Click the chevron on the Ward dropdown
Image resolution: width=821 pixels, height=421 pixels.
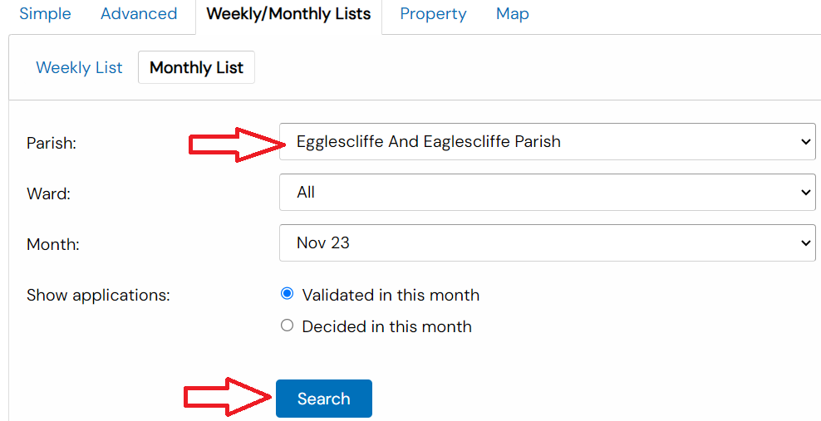(x=804, y=193)
